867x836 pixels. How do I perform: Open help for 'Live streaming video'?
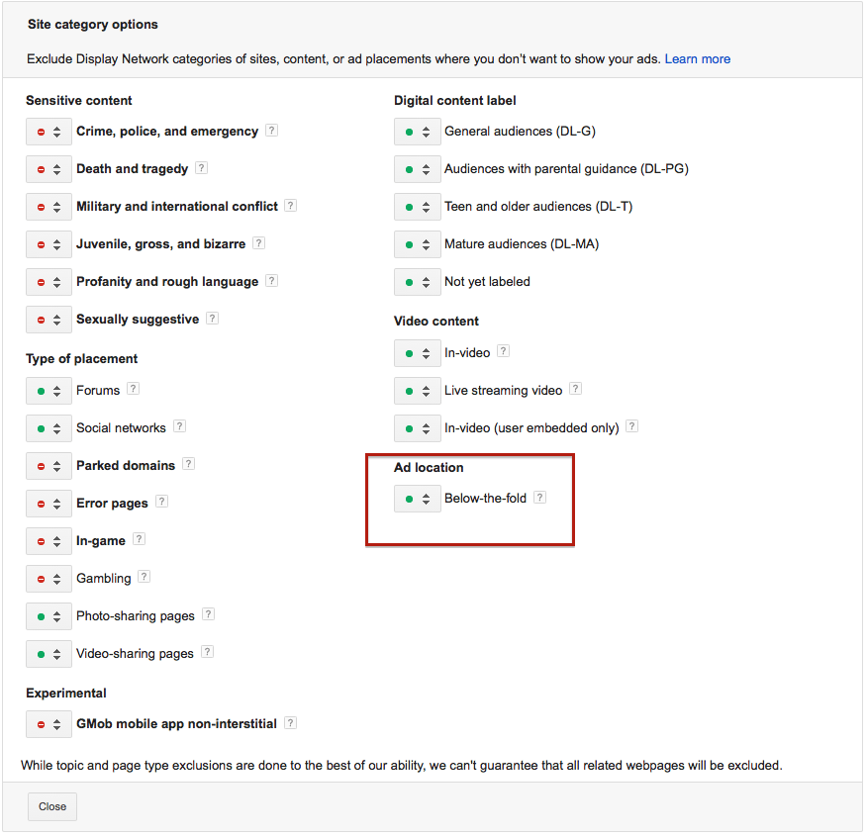tap(575, 390)
